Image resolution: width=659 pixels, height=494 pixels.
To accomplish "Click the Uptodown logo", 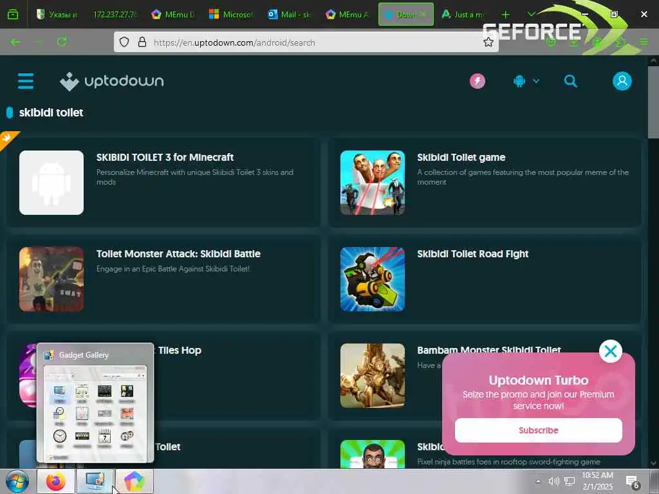I will 112,81.
